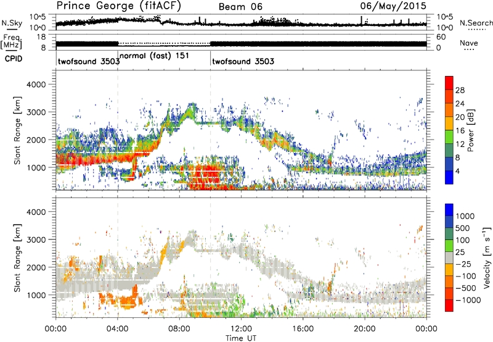Click the '1000' tick on Velocity colorbar
Image resolution: width=493 pixels, height=342 pixels.
[x=465, y=216]
